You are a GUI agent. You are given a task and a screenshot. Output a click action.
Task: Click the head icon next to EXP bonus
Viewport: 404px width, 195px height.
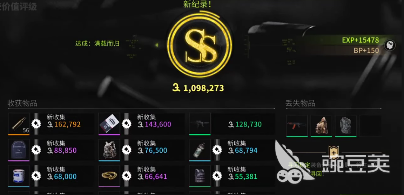pyautogui.click(x=390, y=45)
